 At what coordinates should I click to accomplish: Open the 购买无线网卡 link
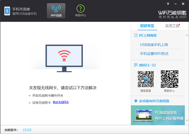tap(60, 102)
